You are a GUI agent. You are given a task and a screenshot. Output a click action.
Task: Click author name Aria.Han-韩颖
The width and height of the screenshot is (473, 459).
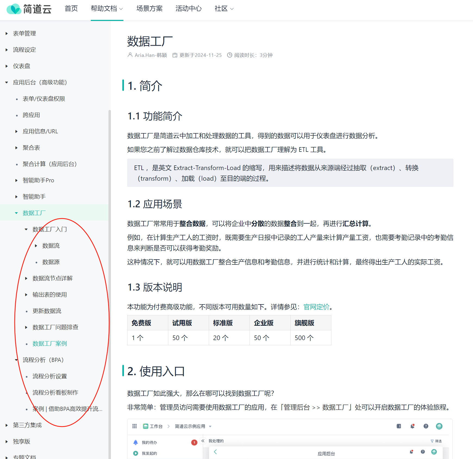[151, 55]
